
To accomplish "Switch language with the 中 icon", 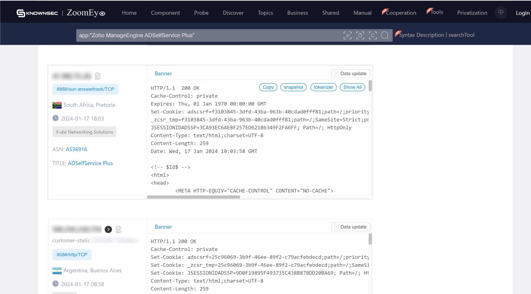I will 501,12.
